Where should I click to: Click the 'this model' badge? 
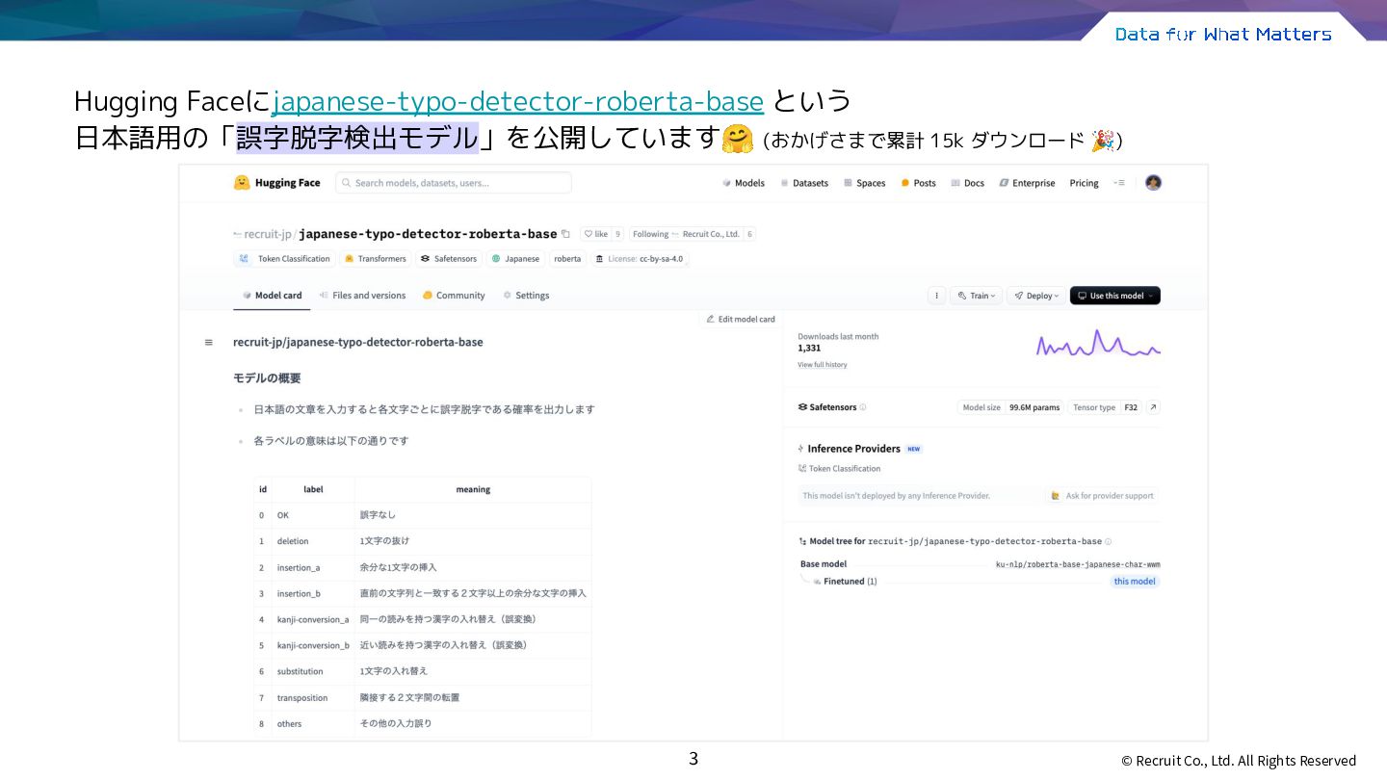[1135, 582]
